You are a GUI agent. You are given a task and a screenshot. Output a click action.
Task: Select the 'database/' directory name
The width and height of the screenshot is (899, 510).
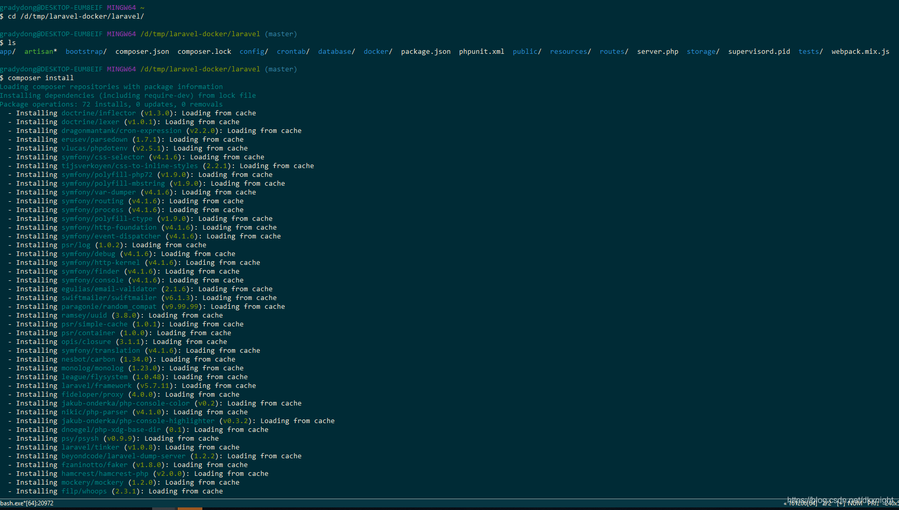click(x=337, y=52)
